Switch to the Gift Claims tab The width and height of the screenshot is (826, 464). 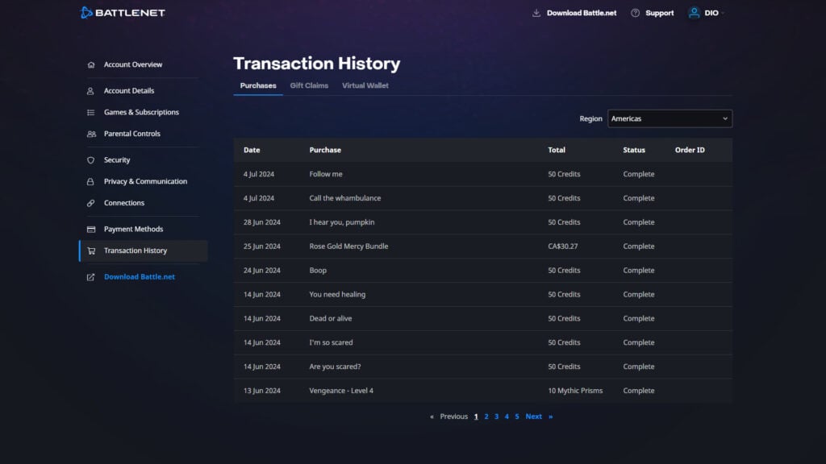click(309, 85)
